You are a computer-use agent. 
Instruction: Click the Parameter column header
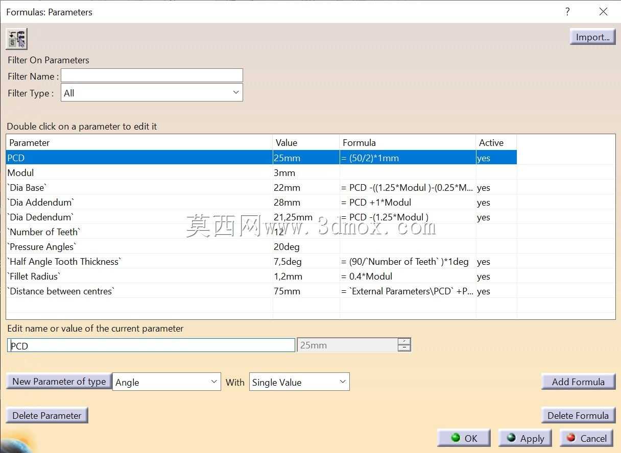pyautogui.click(x=139, y=143)
